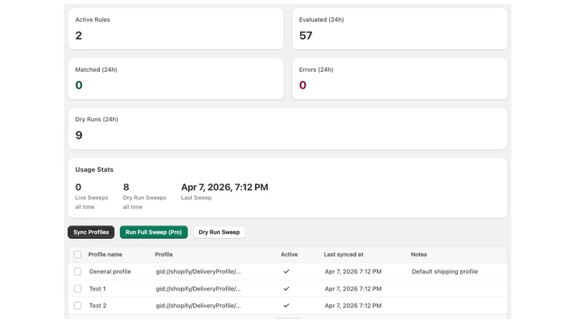
Task: Click the active checkmark for Test 1
Action: [286, 289]
